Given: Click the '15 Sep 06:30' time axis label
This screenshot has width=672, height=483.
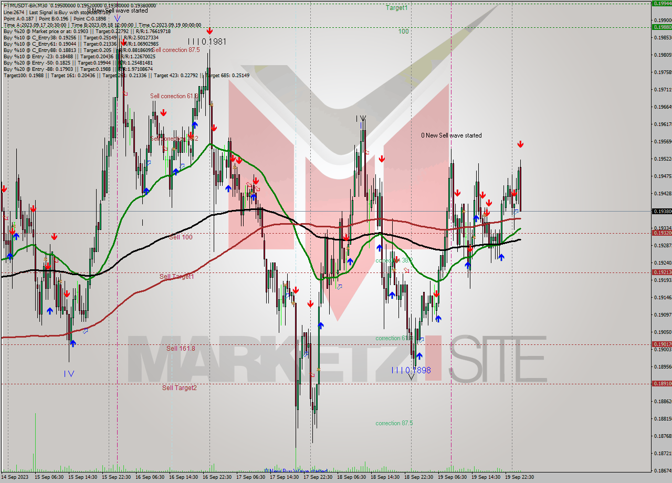Looking at the screenshot, I should (50, 477).
